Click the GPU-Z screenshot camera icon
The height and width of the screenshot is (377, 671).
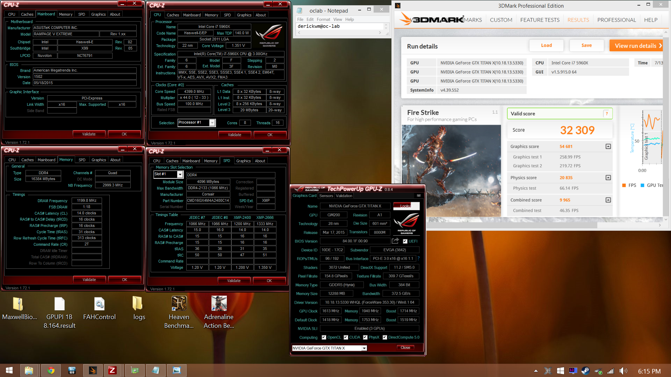point(419,195)
